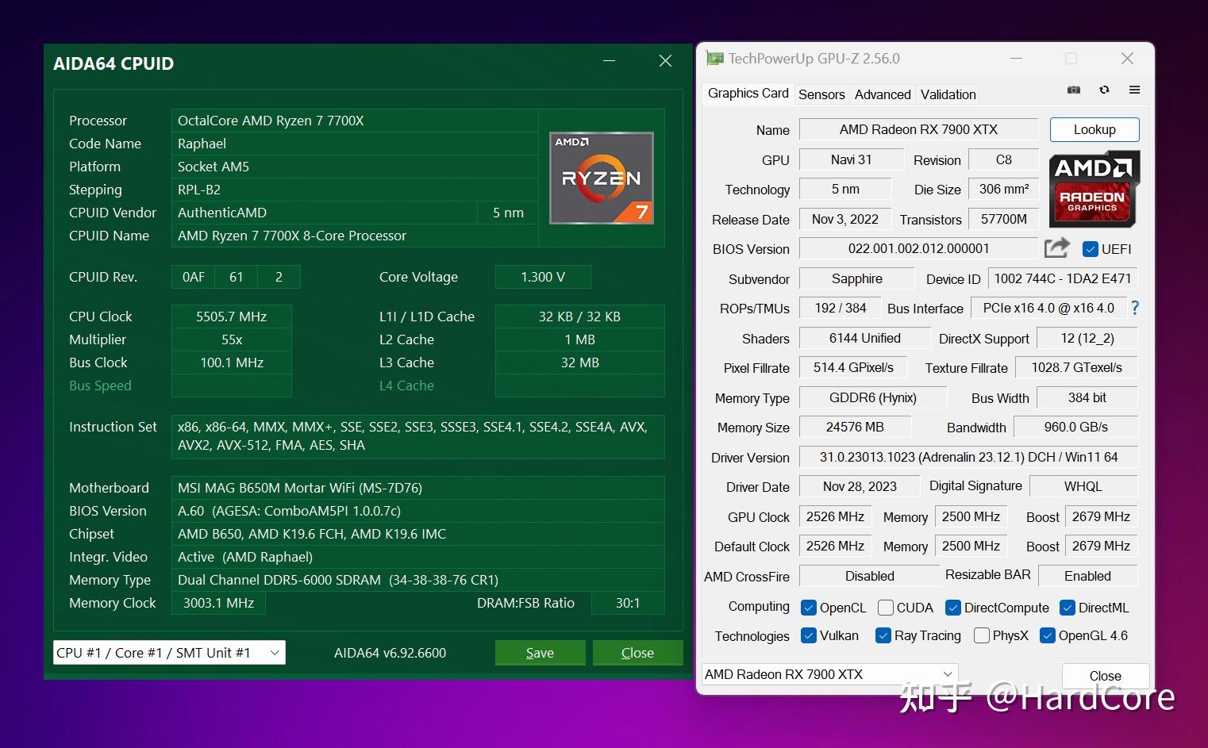Click the green Close button in AIDA64
Screen dimensions: 1208x748
[x=637, y=653]
